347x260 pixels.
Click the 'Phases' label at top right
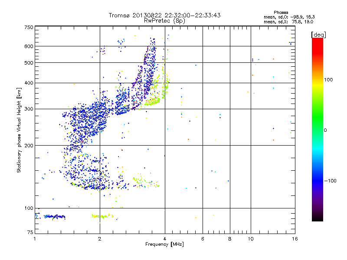(281, 13)
